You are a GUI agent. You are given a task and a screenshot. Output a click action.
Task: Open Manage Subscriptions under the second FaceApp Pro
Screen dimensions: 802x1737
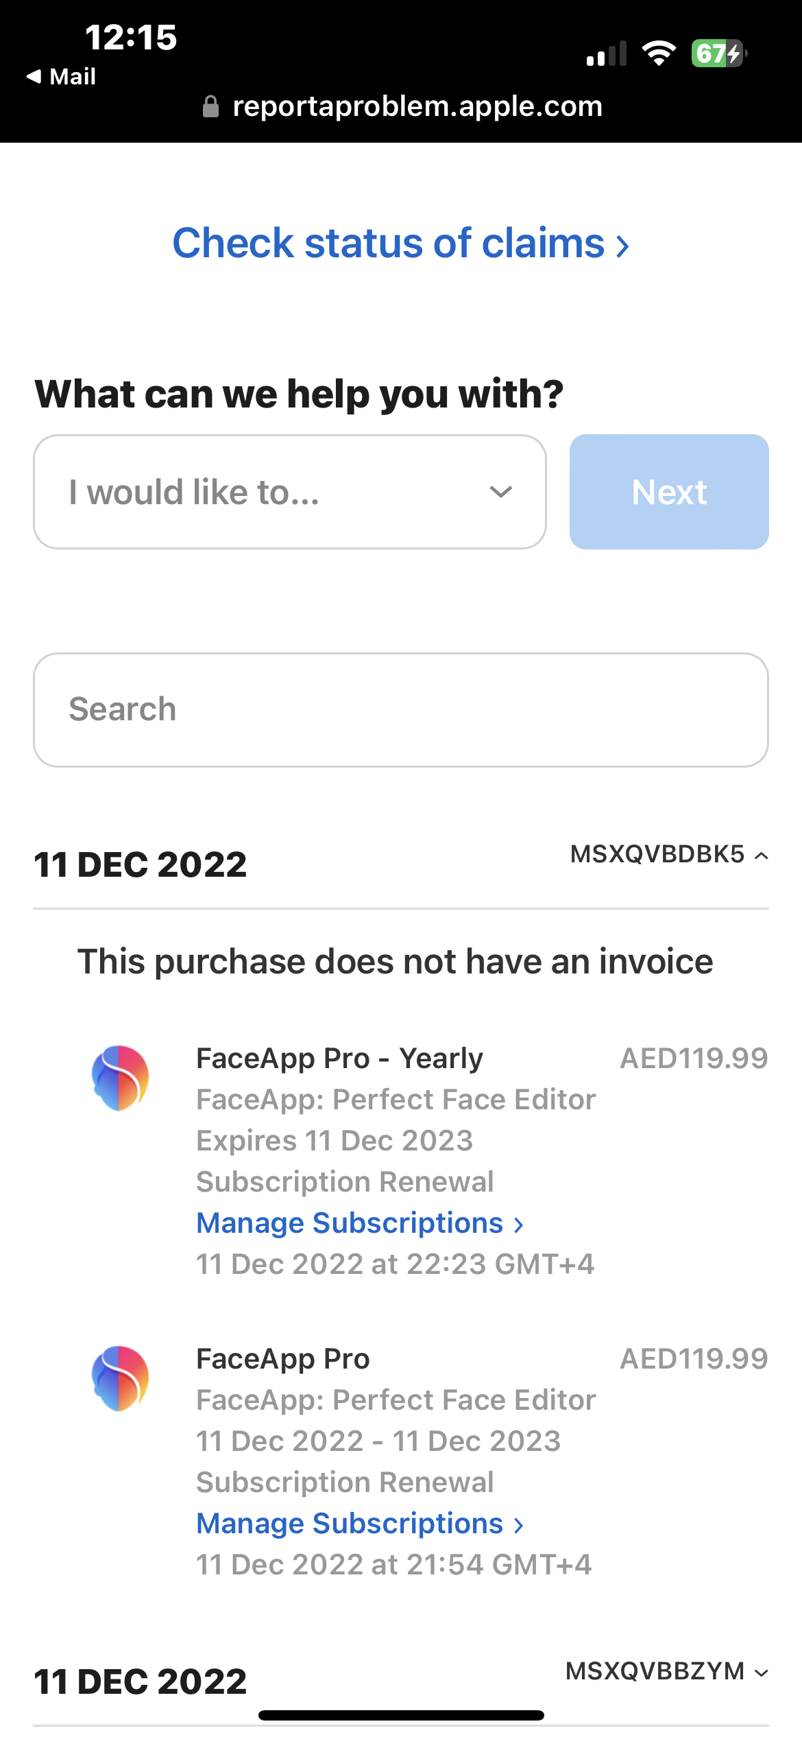tap(360, 1524)
